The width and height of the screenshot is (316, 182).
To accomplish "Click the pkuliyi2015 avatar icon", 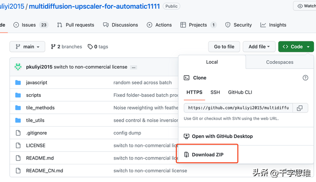I will (18, 67).
